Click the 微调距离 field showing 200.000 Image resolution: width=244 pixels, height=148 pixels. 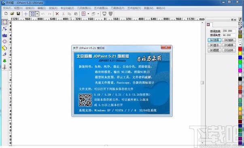click(x=229, y=31)
